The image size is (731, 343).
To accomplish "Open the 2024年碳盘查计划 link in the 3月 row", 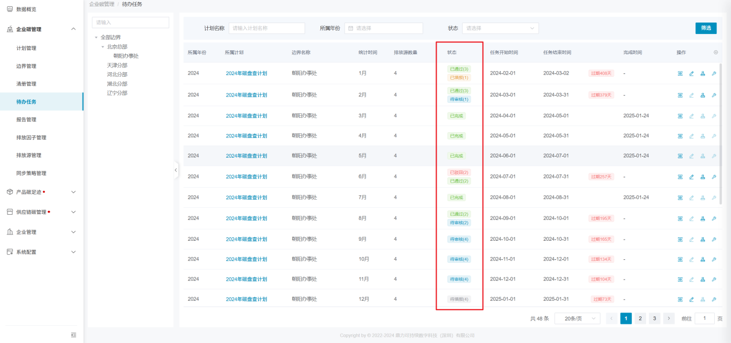I will 246,116.
